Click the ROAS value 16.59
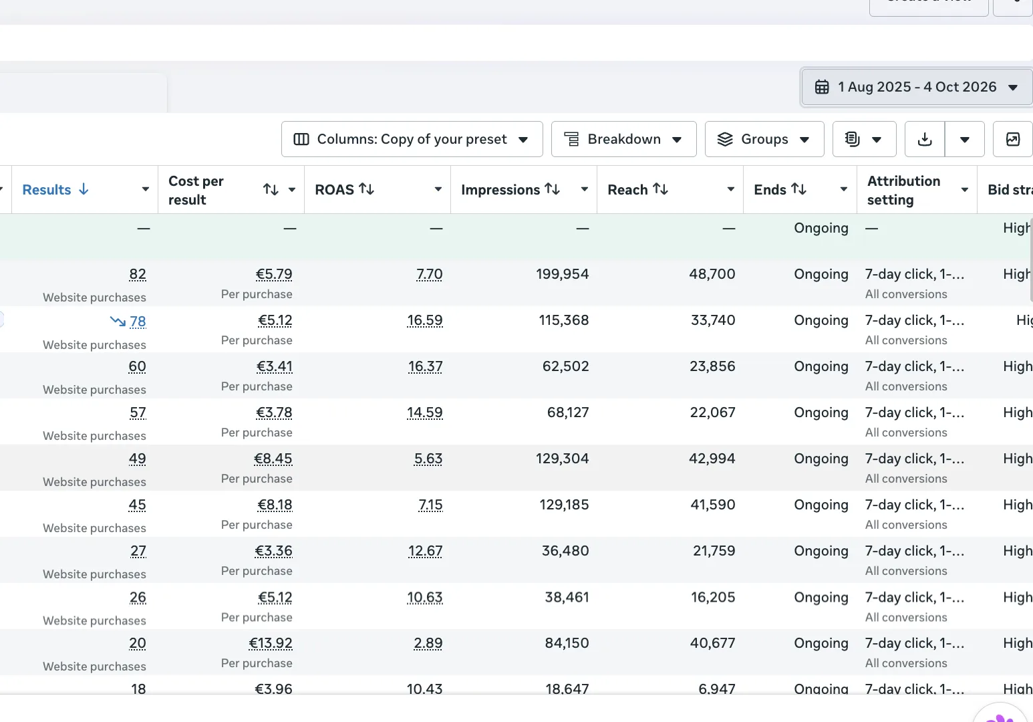This screenshot has height=722, width=1033. 425,320
